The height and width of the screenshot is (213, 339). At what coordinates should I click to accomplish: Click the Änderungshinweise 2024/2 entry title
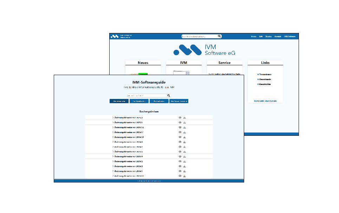point(129,166)
